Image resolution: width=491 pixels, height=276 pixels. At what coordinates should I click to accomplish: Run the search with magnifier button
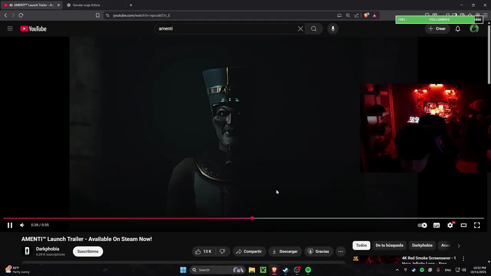[x=314, y=29]
